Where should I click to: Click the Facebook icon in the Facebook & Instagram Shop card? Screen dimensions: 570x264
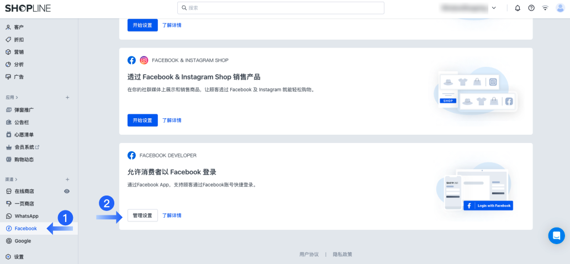coord(131,60)
